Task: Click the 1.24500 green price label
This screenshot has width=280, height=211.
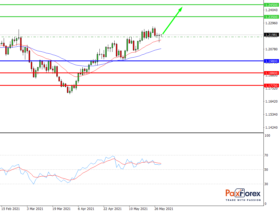Action: point(271,5)
